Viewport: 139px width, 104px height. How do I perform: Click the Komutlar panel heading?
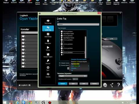coord(25,29)
